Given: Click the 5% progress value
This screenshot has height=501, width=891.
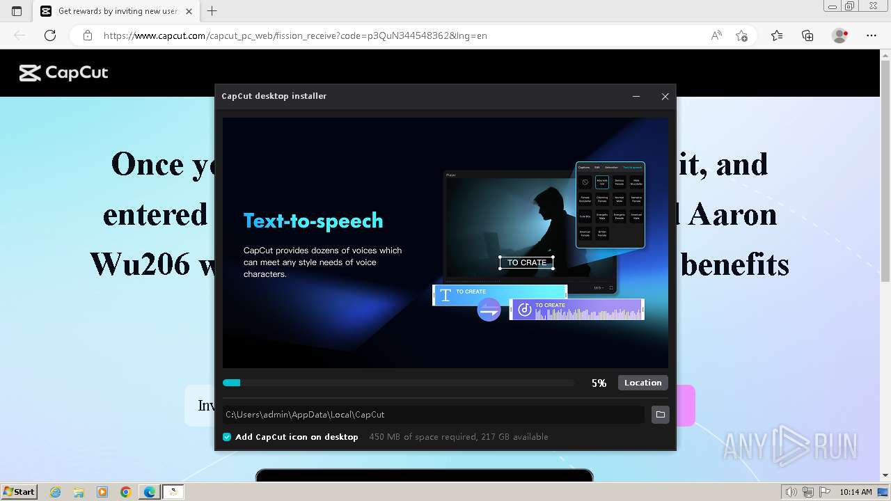Looking at the screenshot, I should [599, 383].
